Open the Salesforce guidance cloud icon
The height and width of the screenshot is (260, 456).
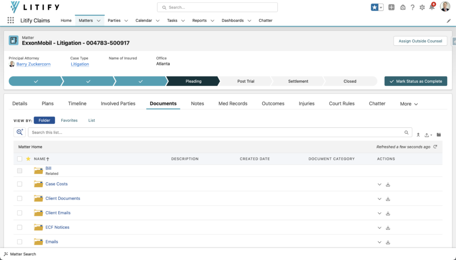(403, 7)
